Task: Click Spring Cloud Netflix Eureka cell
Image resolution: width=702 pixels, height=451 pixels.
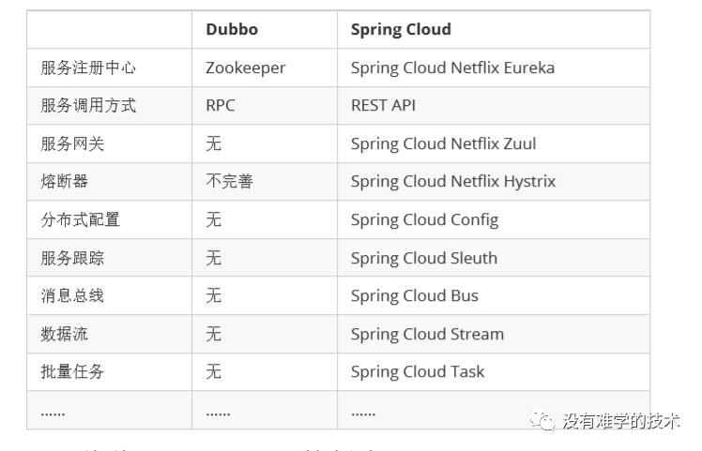Action: coord(452,68)
